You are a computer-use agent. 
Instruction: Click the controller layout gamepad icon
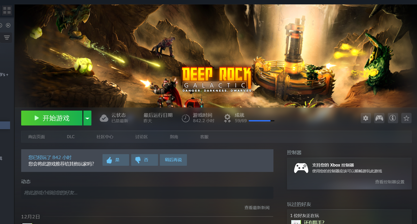[379, 118]
